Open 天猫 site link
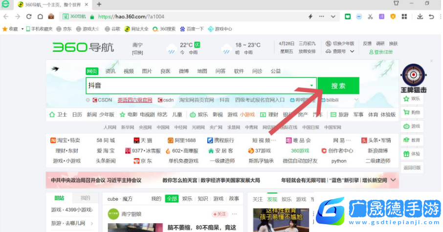The width and height of the screenshot is (443, 232). click(143, 140)
